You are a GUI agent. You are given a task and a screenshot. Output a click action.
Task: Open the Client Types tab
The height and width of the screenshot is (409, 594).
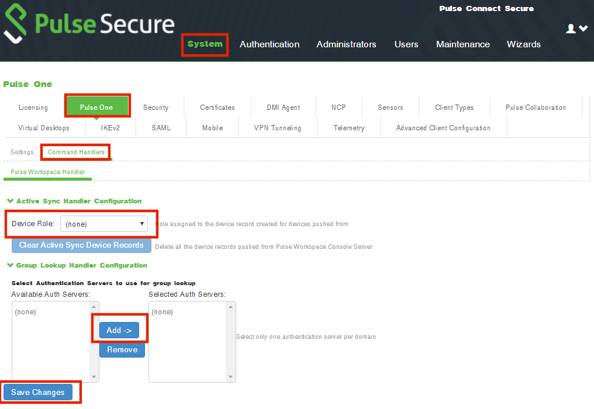454,108
